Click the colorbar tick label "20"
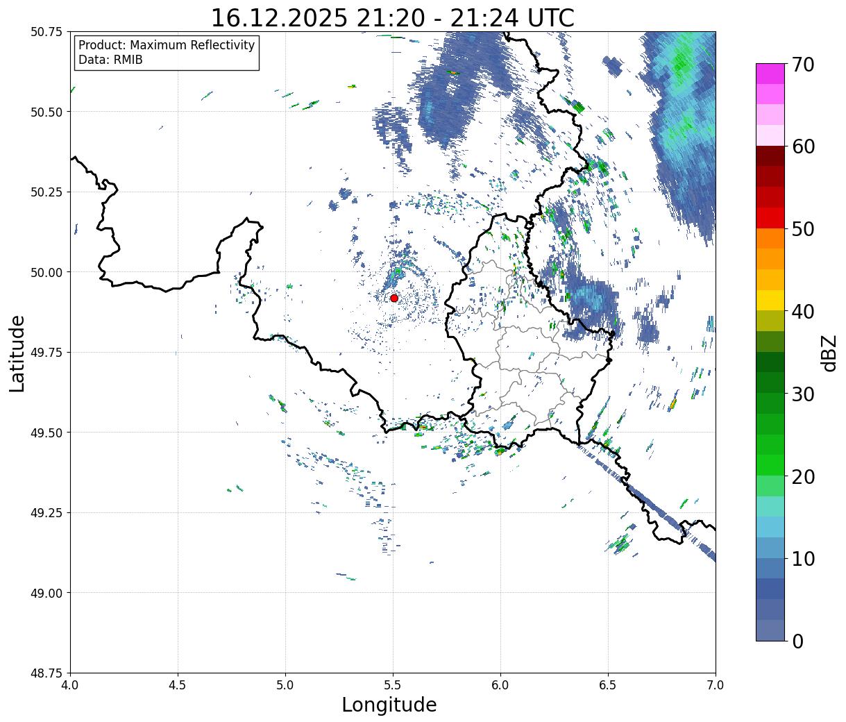 pyautogui.click(x=802, y=477)
